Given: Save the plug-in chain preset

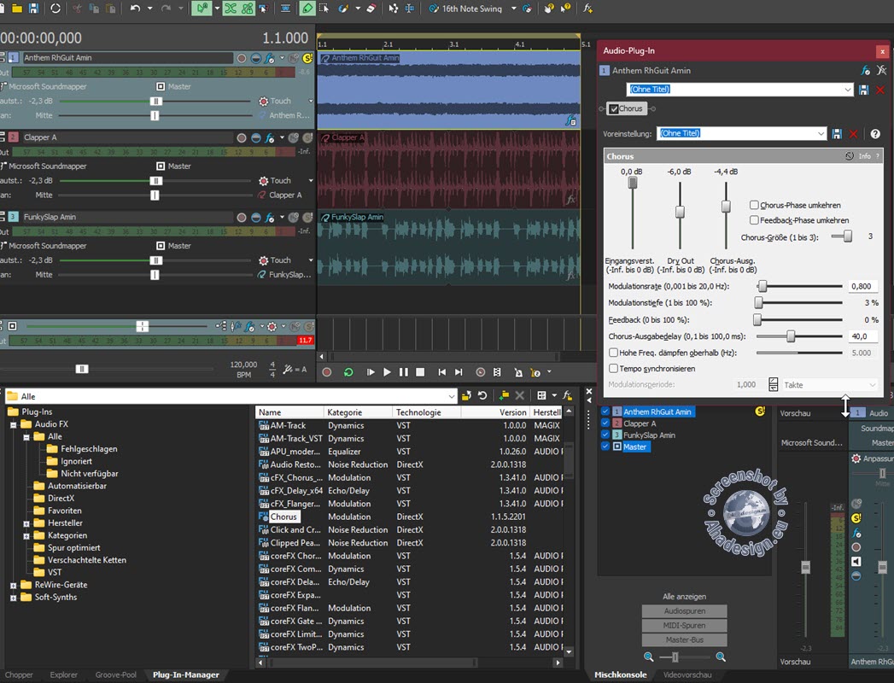Looking at the screenshot, I should coord(864,90).
